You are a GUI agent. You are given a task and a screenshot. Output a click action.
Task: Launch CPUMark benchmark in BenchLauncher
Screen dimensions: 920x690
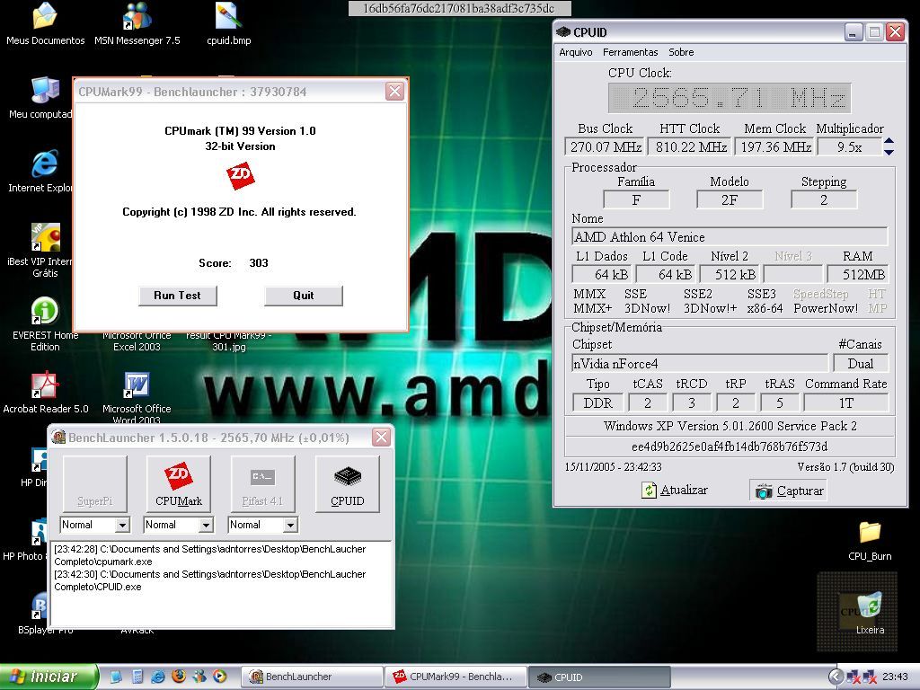179,484
